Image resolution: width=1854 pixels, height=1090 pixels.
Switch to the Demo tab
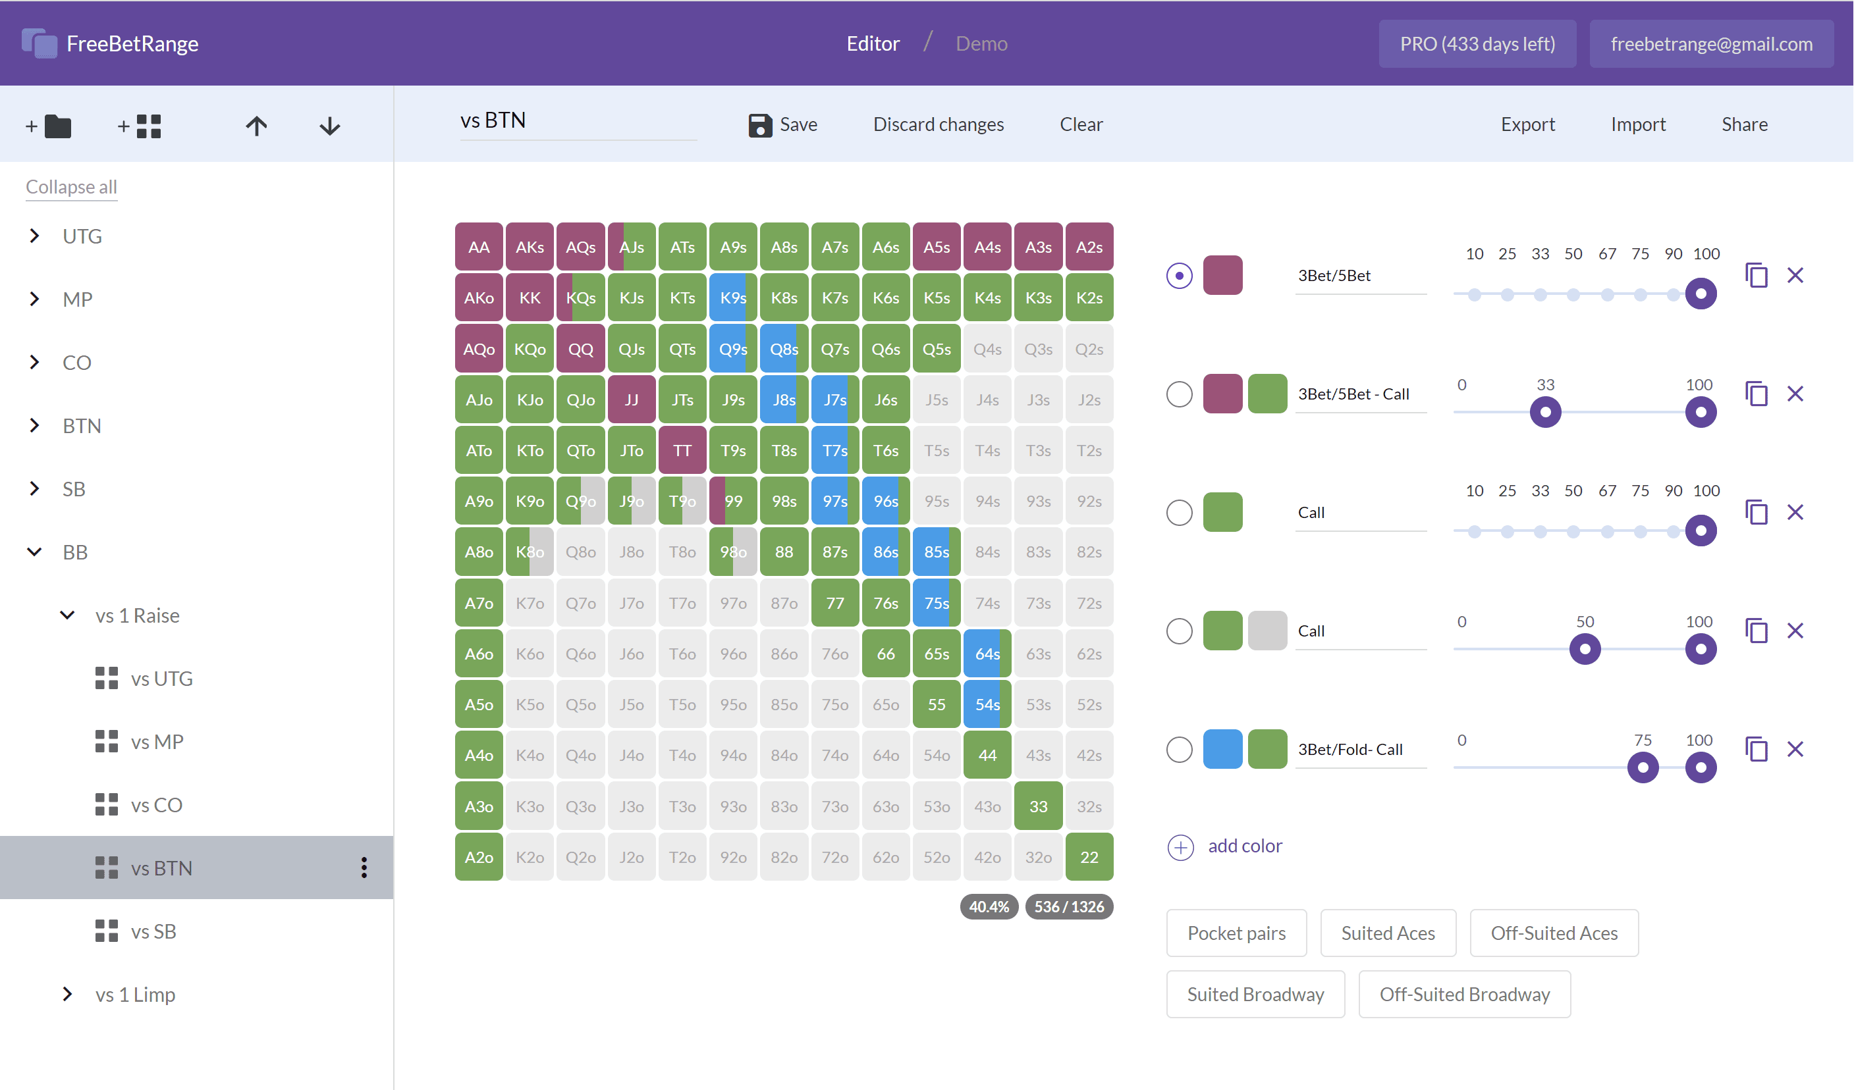pos(981,43)
